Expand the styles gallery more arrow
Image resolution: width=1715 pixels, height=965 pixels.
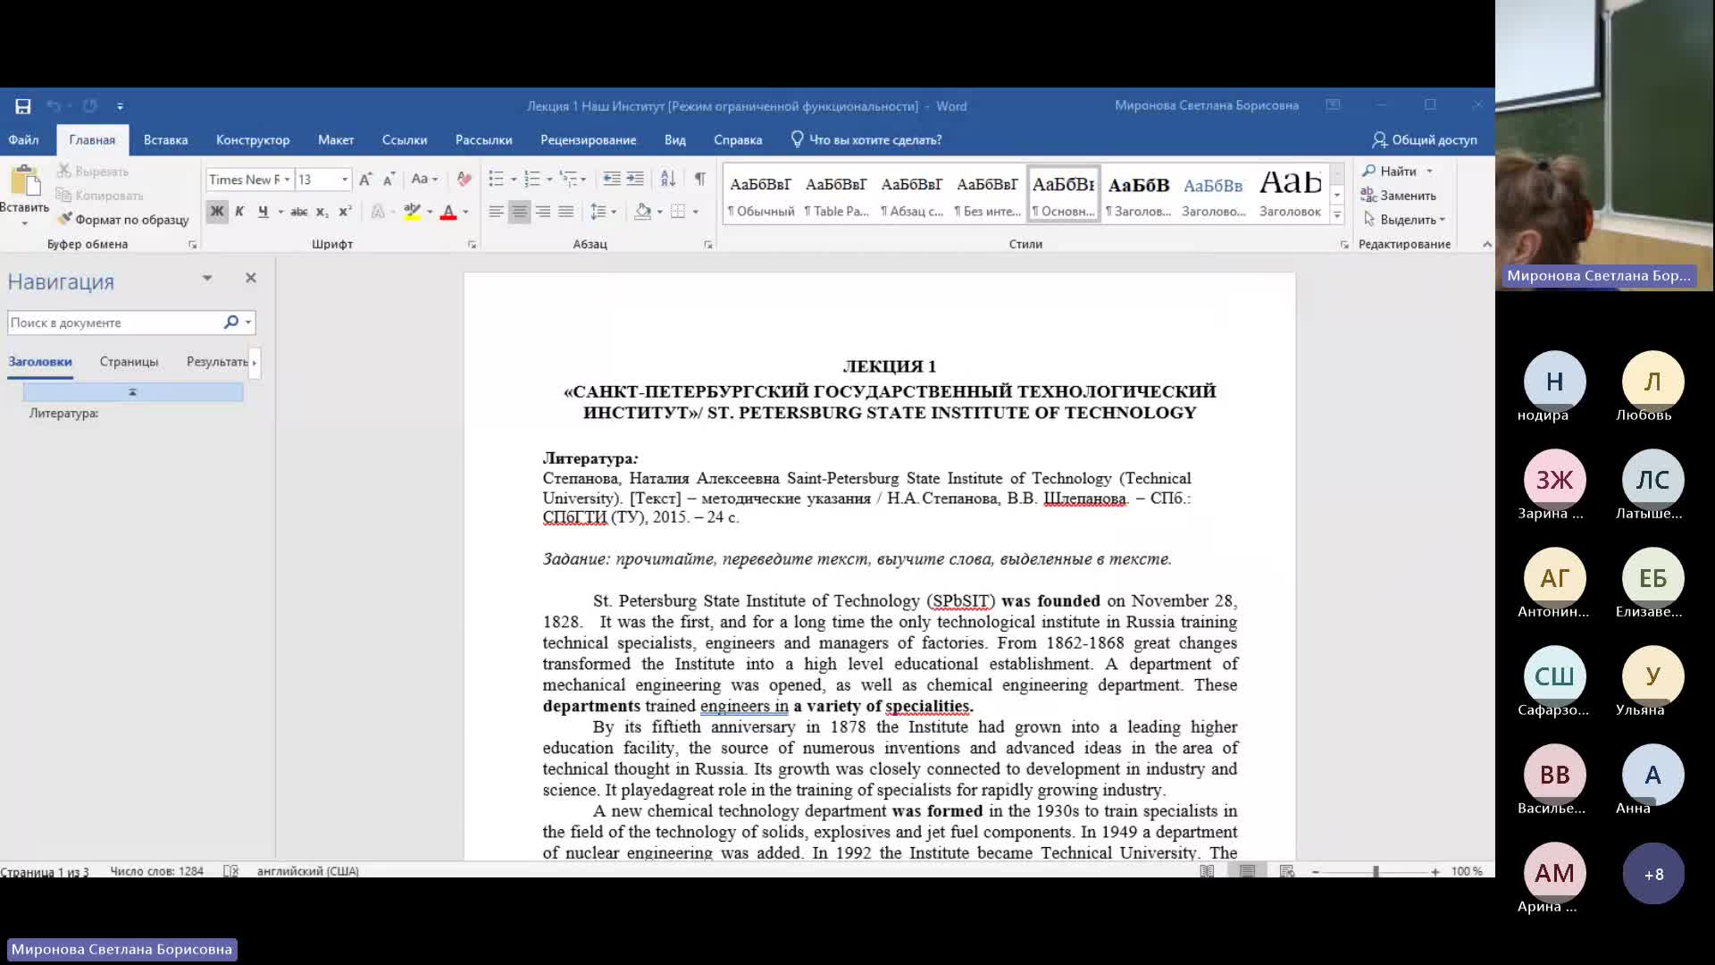(x=1337, y=215)
